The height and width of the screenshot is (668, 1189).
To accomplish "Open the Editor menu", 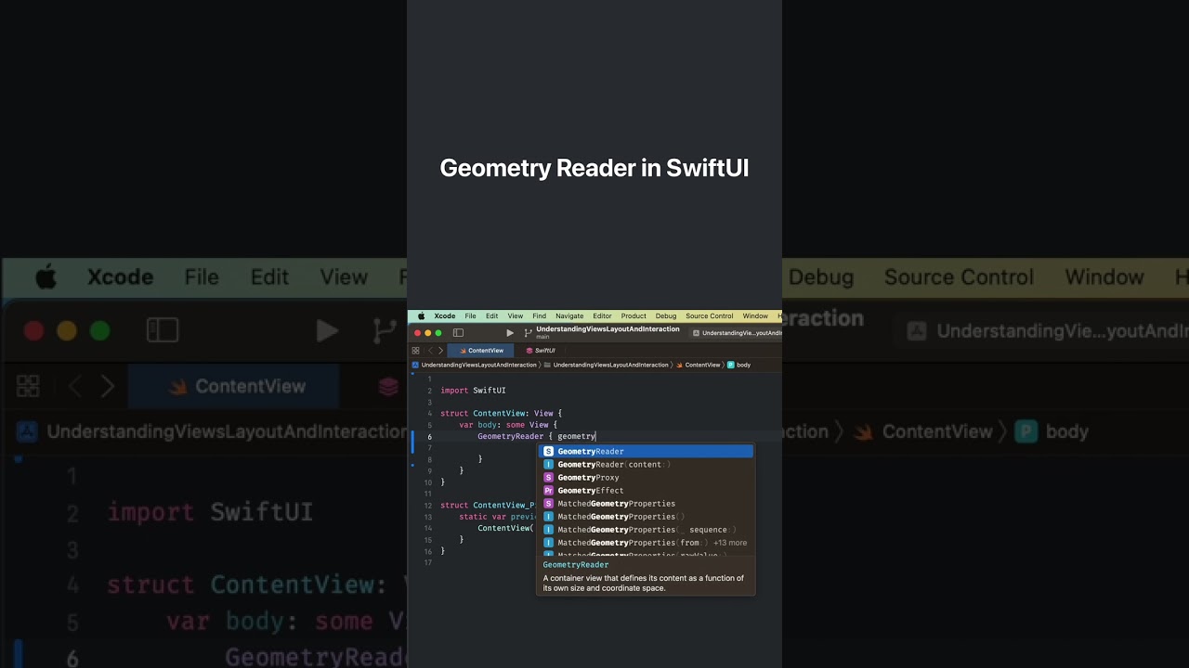I will point(602,316).
